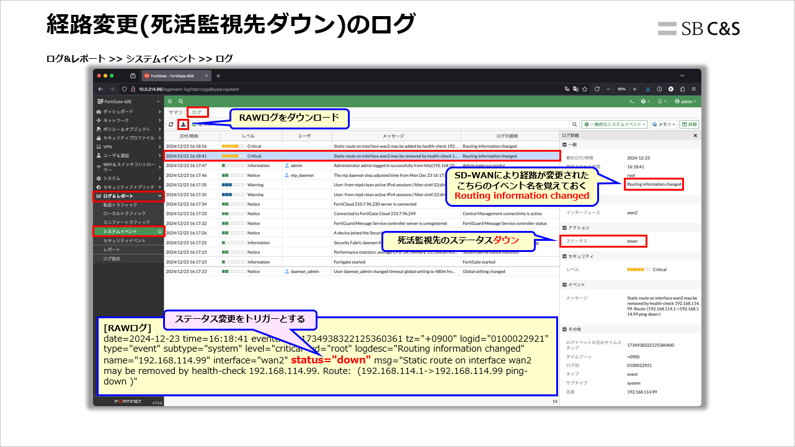Screen dimensions: 795x447
Task: Collapse the ログ＆レポート menu
Action: coord(128,196)
